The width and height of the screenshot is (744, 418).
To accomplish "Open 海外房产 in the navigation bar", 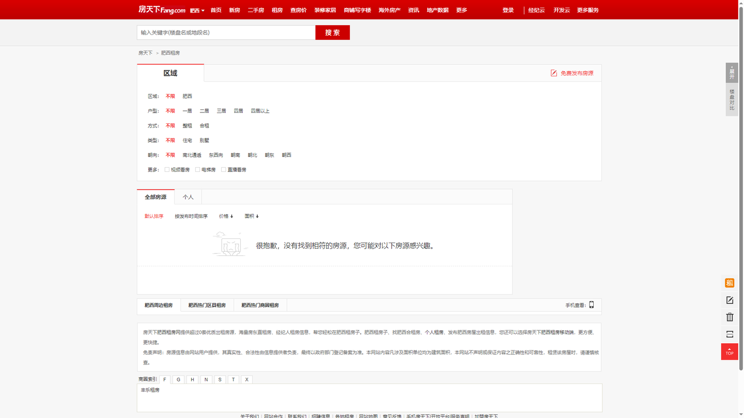I will click(389, 10).
